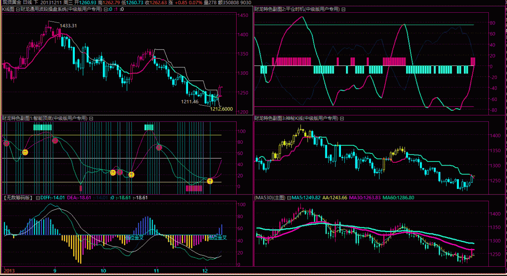The image size is (507, 276).
Task: Jump to the 2013 year marker on time axis
Action: [8, 270]
